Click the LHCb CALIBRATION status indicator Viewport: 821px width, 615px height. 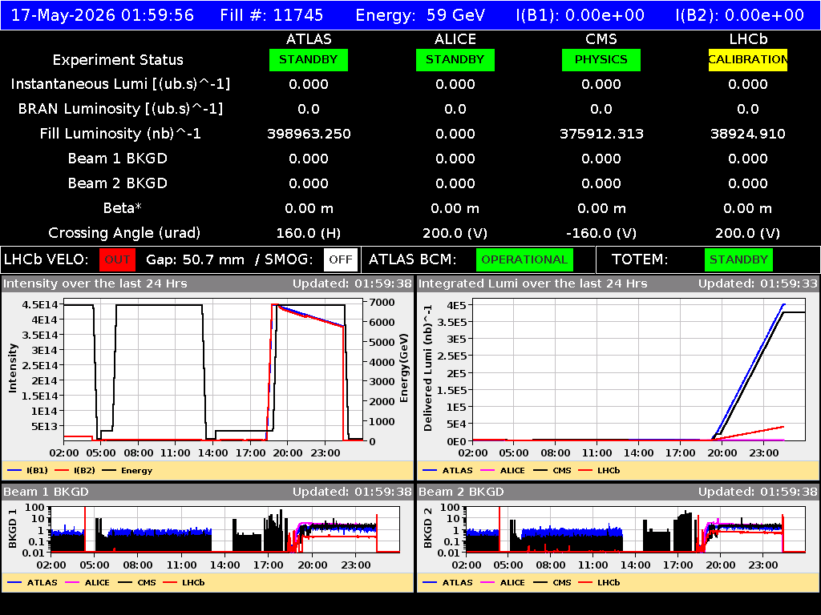click(x=748, y=59)
